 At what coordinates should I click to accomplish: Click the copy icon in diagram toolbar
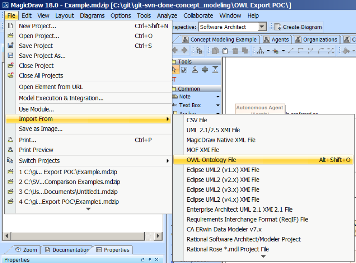tap(215, 51)
